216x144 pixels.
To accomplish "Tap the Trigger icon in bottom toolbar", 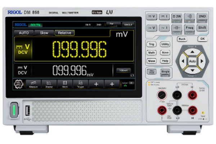I will coord(81,84).
